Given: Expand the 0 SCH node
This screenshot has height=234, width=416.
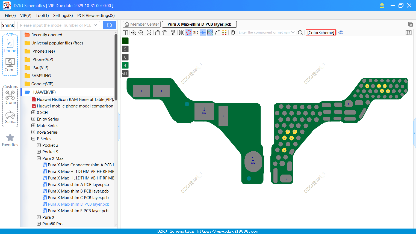Looking at the screenshot, I should pyautogui.click(x=33, y=112).
